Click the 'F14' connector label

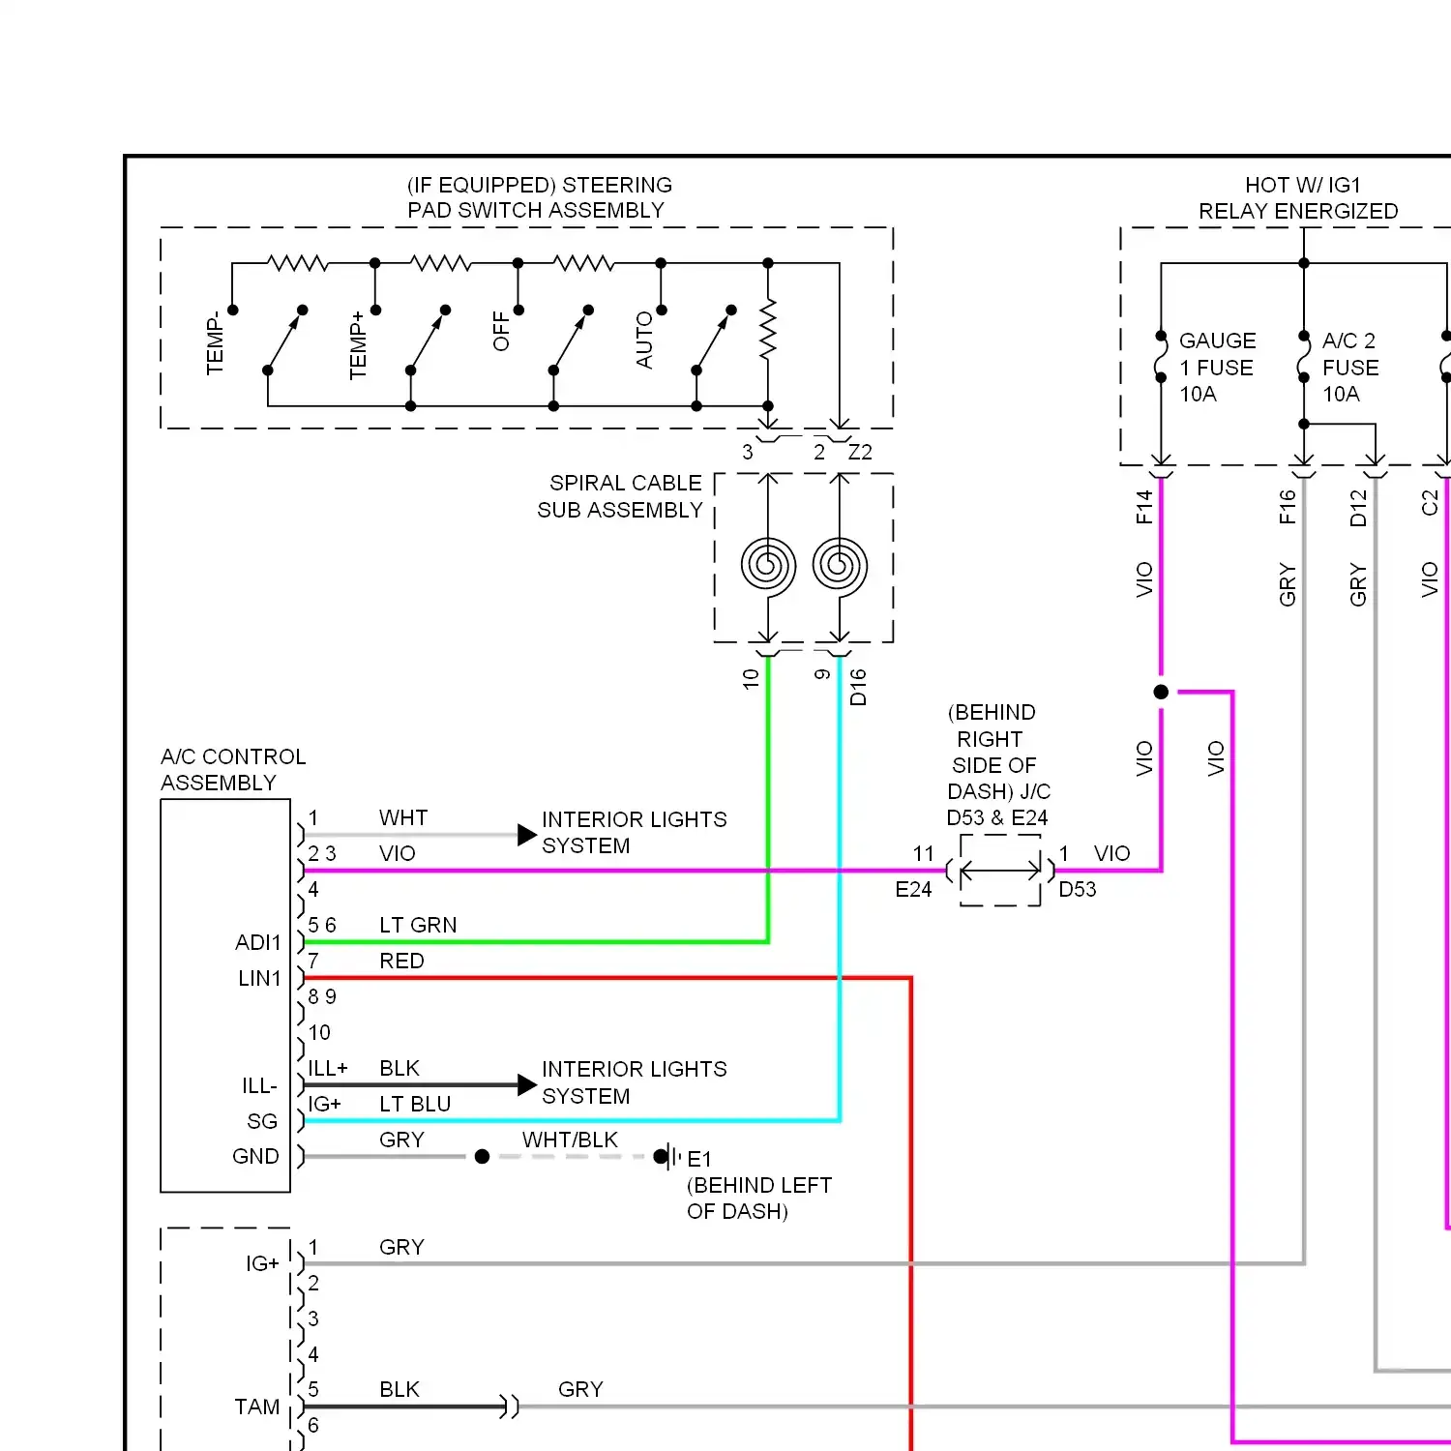coord(1144,507)
